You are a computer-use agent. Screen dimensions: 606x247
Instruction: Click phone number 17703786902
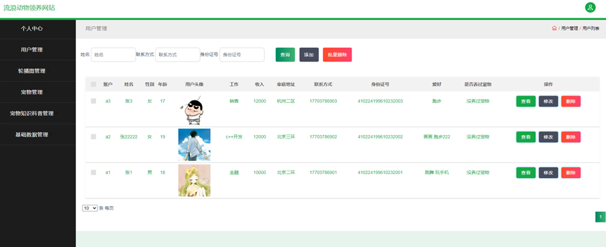point(323,137)
